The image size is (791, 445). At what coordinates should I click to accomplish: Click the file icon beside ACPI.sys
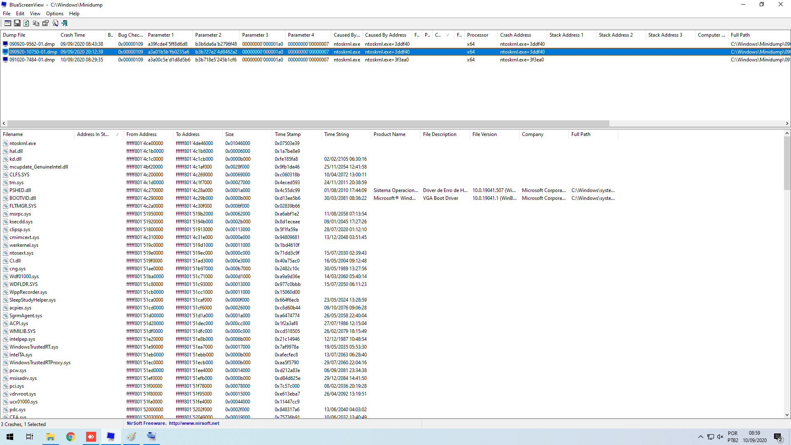[6, 323]
